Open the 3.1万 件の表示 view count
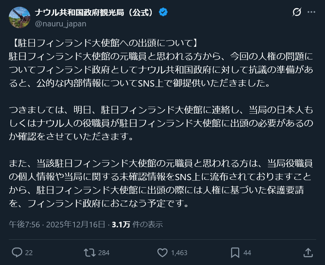This screenshot has height=265, width=325. click(x=137, y=224)
